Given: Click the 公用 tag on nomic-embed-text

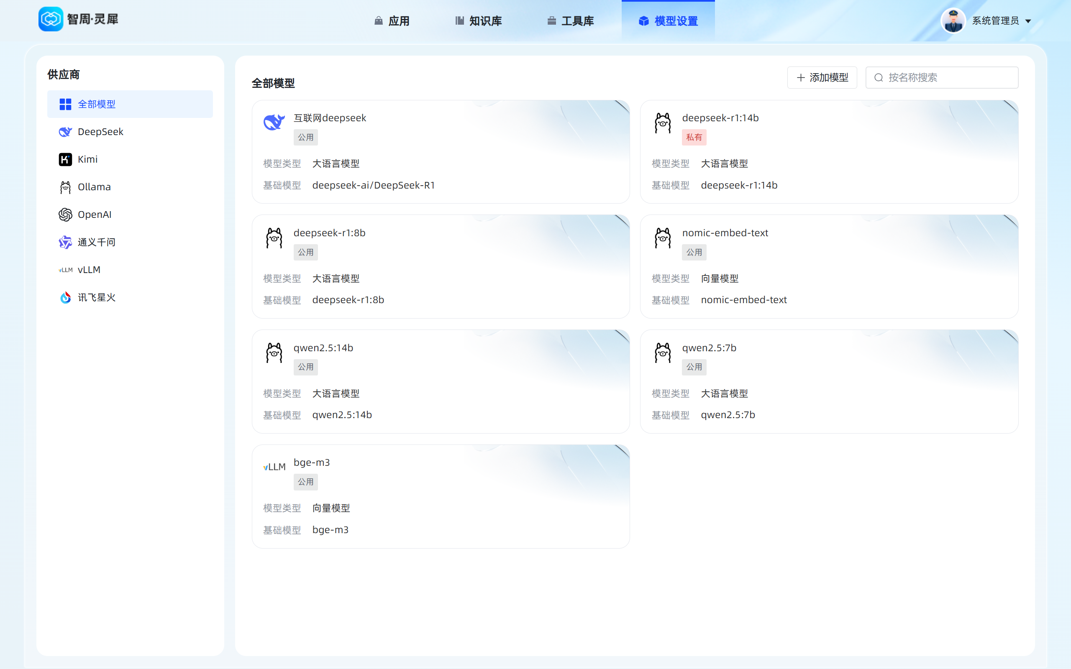Looking at the screenshot, I should pos(694,253).
